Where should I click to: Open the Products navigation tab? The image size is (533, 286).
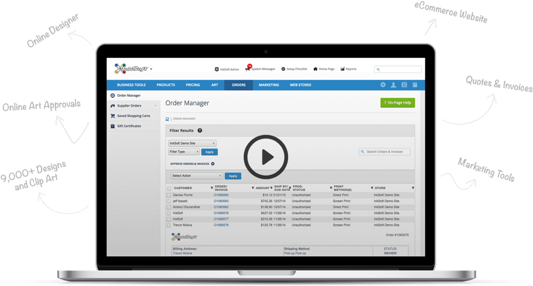166,85
